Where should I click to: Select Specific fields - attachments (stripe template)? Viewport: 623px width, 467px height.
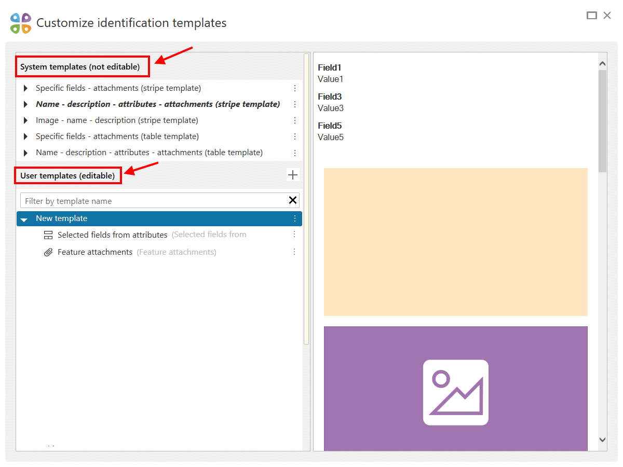click(x=118, y=88)
